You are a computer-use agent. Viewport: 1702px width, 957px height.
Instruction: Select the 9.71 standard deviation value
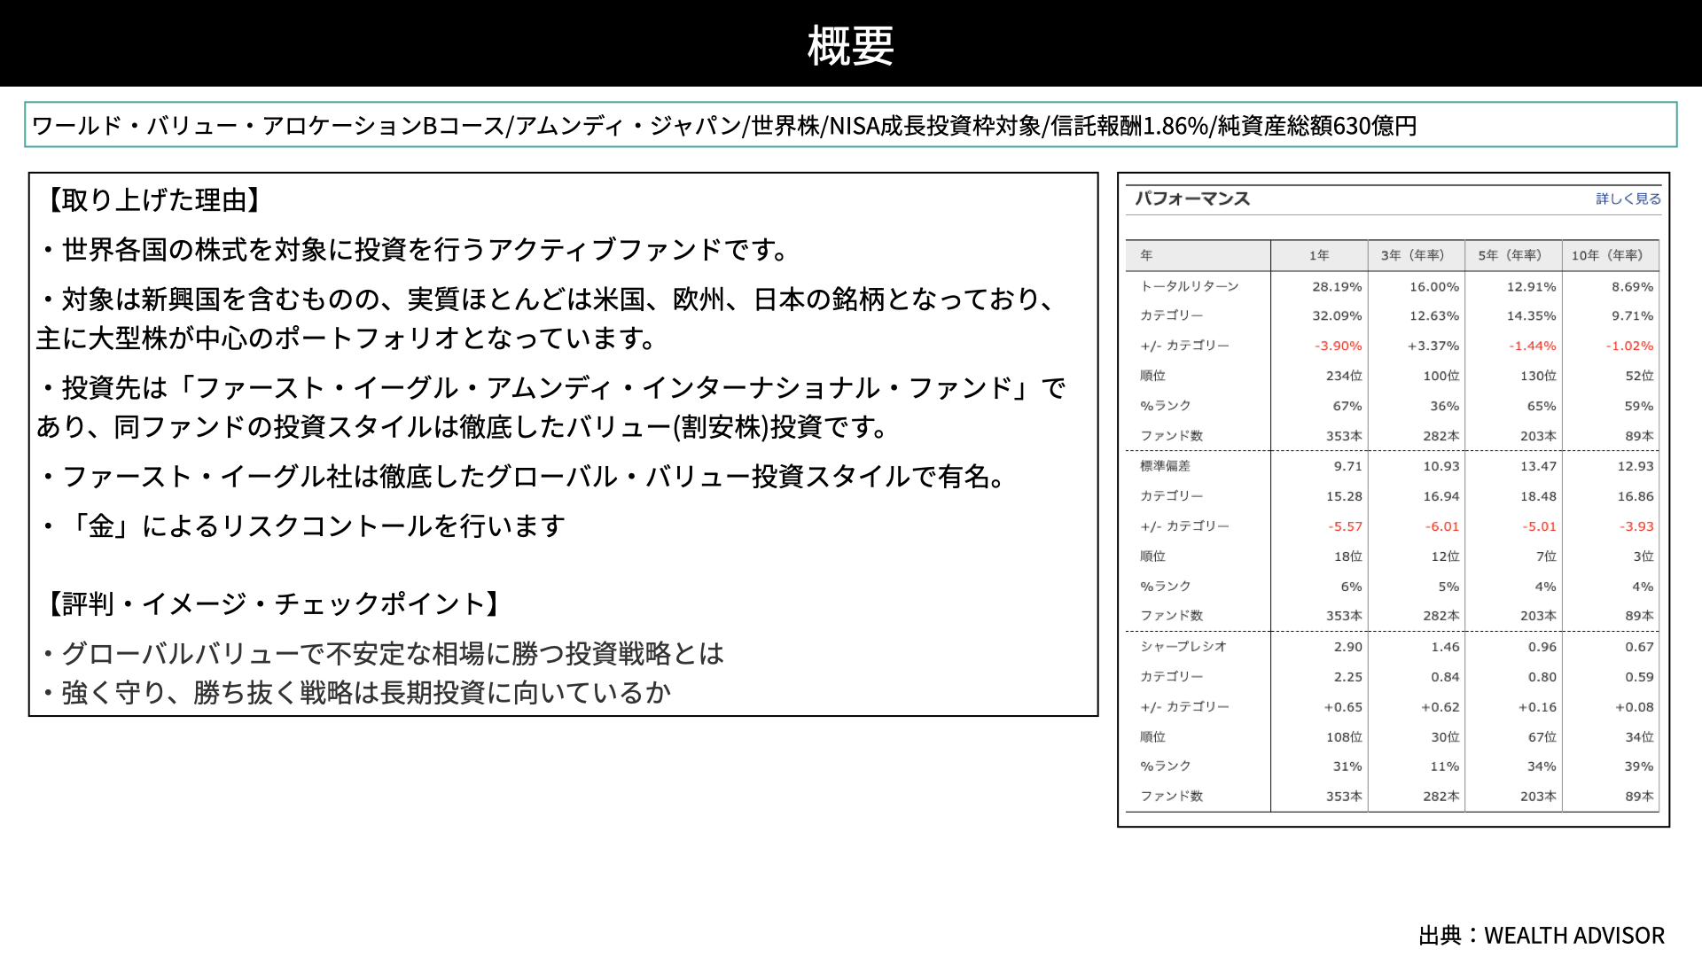1347,466
